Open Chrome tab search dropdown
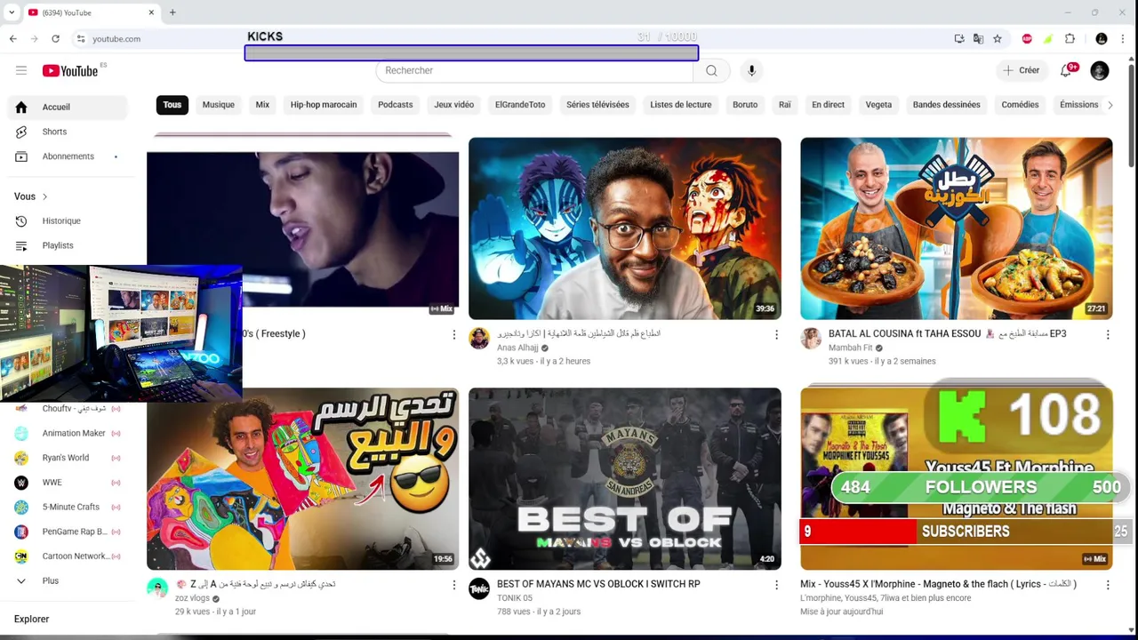Screen dimensions: 1138x640 pos(12,12)
